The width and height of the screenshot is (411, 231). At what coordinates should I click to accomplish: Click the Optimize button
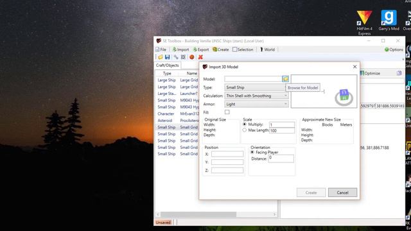[x=370, y=73]
